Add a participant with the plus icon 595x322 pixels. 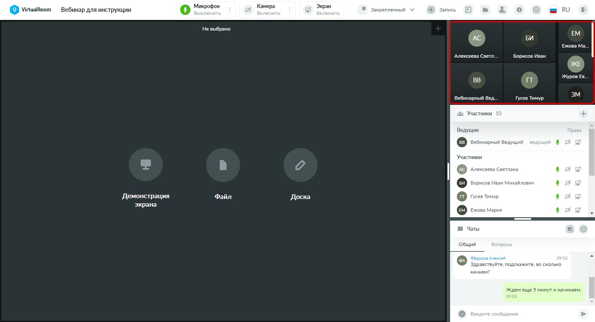[584, 114]
